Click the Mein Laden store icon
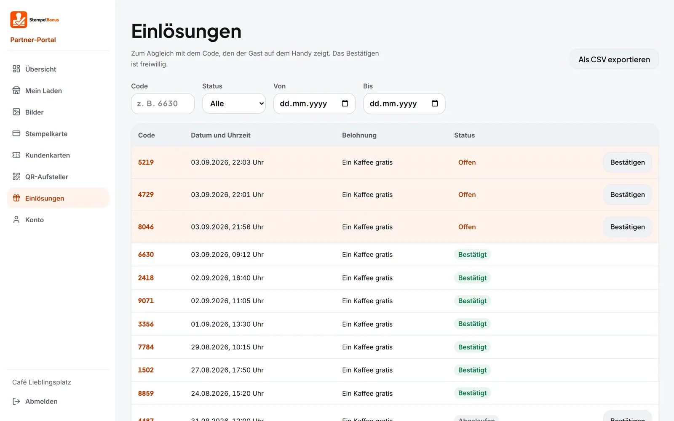The width and height of the screenshot is (674, 421). [x=16, y=91]
